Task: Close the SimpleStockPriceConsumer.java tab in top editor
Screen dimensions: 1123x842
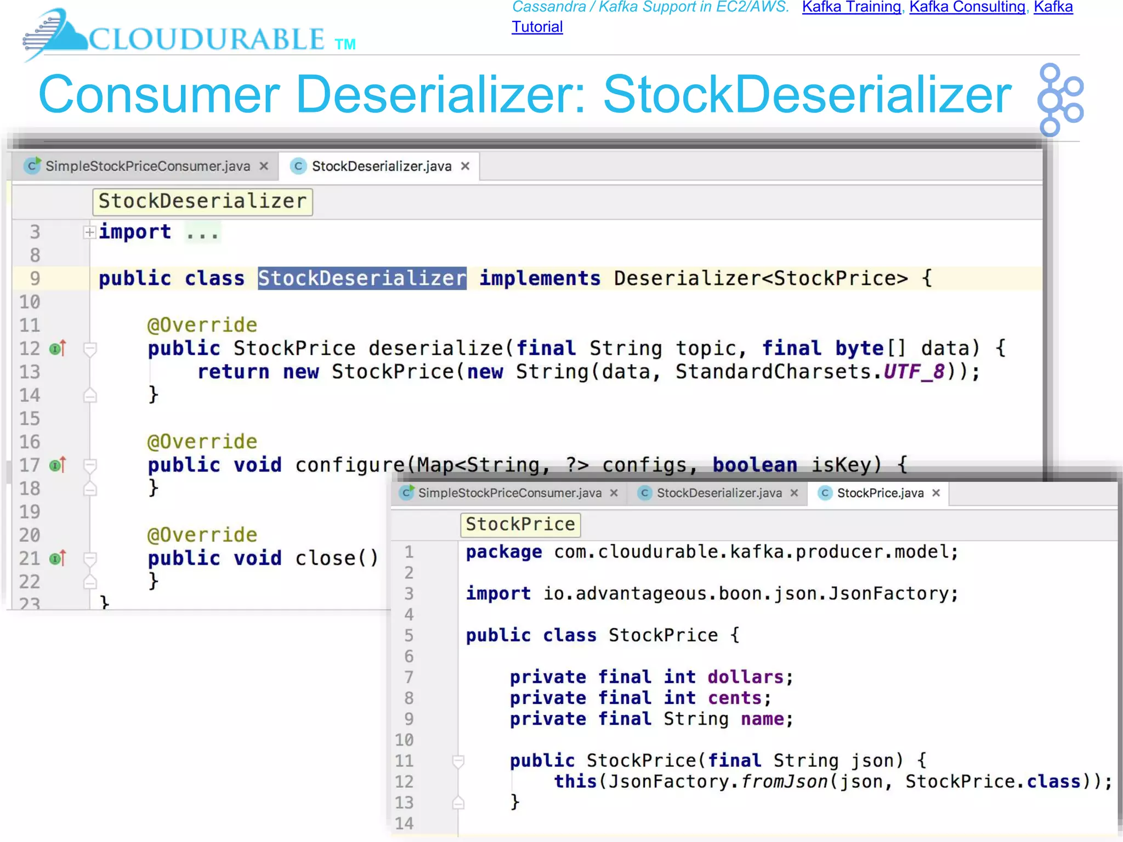Action: click(x=264, y=166)
